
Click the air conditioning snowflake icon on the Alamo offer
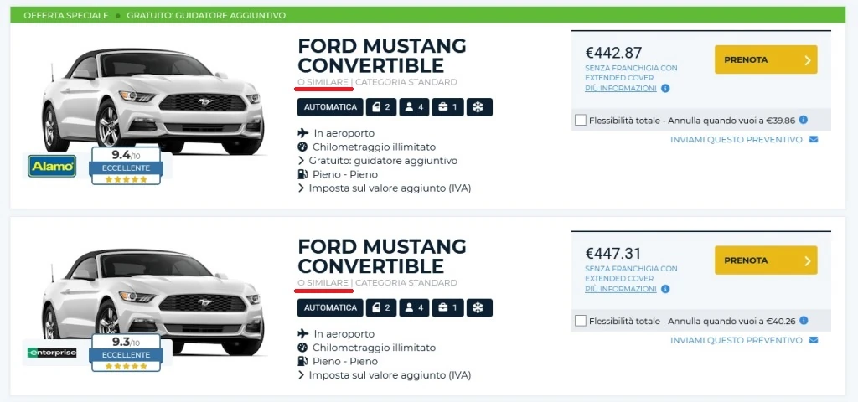[479, 107]
